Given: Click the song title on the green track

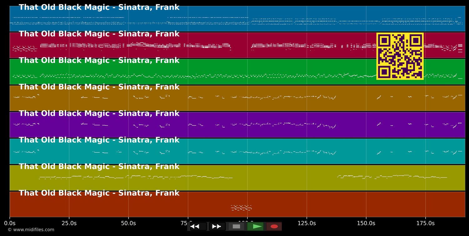Looking at the screenshot, I should coord(99,61).
